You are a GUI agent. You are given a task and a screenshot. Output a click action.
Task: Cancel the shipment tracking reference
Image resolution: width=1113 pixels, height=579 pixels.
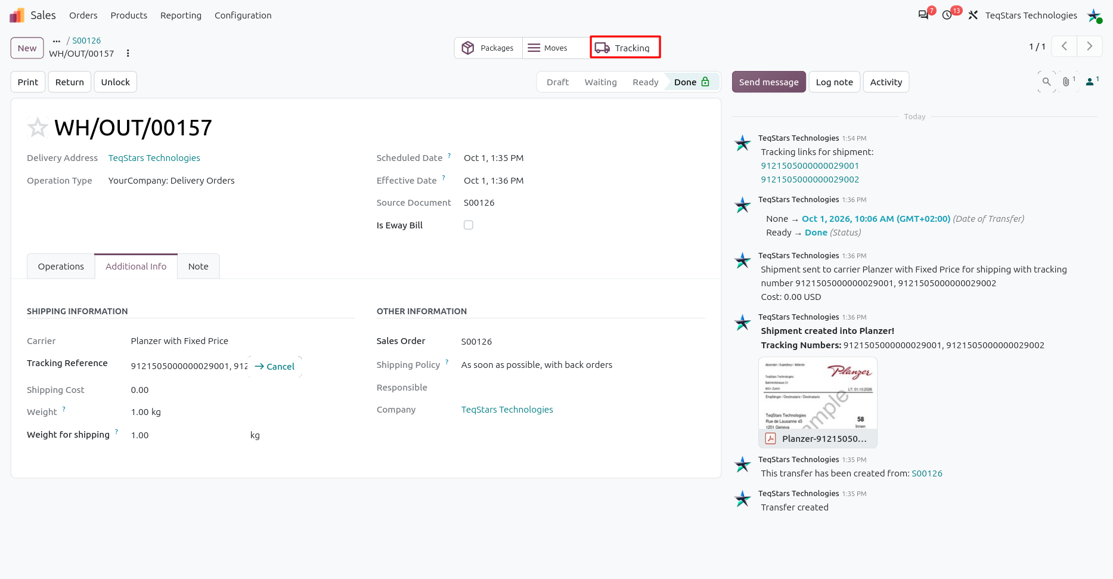tap(275, 367)
